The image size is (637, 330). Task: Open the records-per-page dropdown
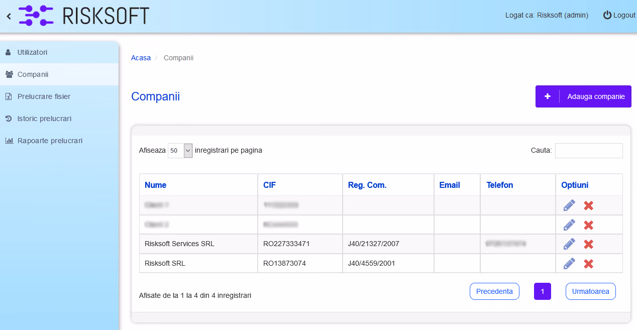tap(180, 150)
